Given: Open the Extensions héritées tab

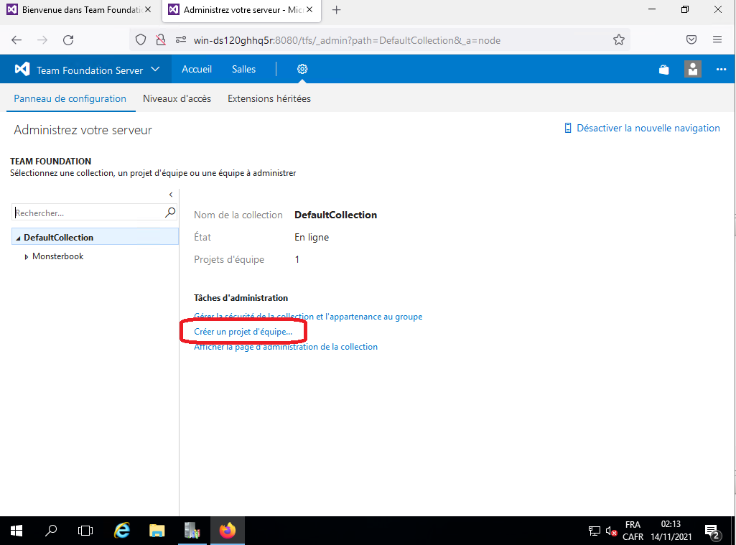Looking at the screenshot, I should (x=269, y=98).
